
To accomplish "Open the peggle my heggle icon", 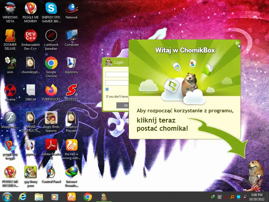I will tap(10, 145).
